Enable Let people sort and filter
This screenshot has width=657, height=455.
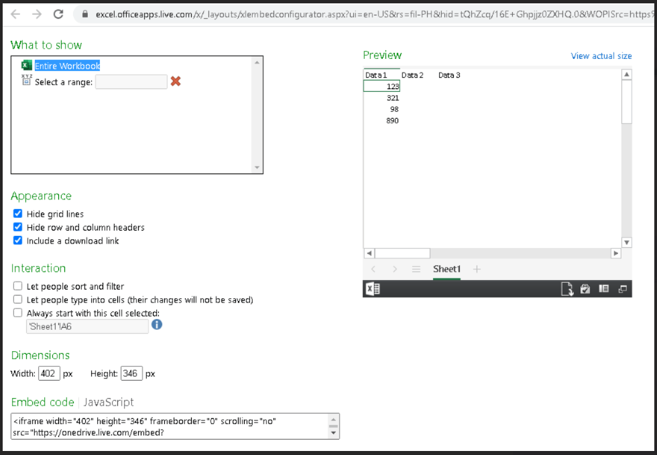17,286
